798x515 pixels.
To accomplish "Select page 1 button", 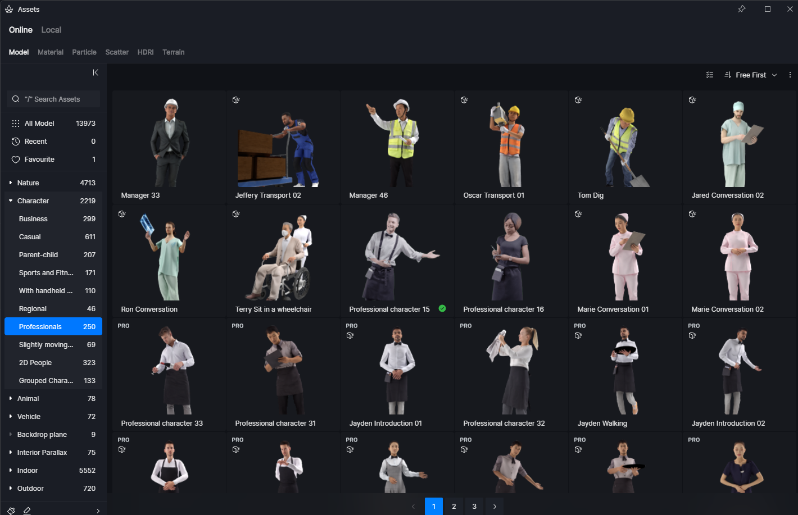I will [x=434, y=506].
